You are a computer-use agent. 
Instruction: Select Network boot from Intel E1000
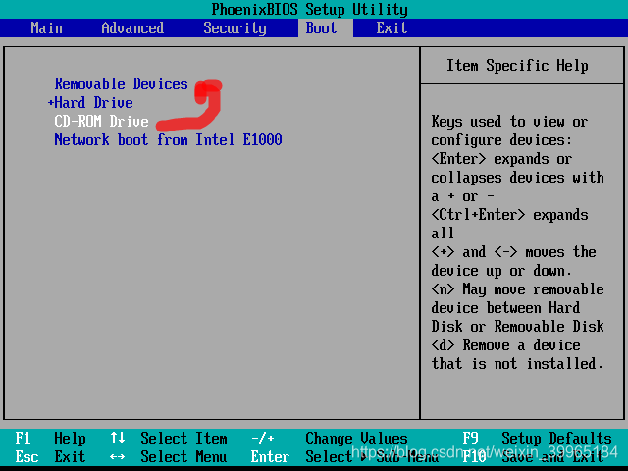(168, 139)
